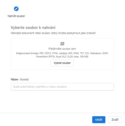
Task: Save the upload with Uložit
Action: click(99, 120)
